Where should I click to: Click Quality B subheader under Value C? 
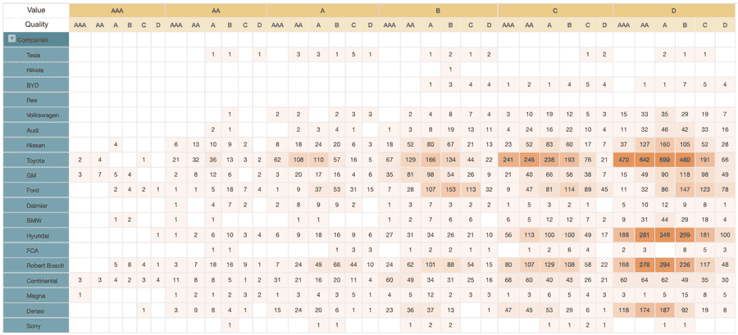pyautogui.click(x=569, y=25)
